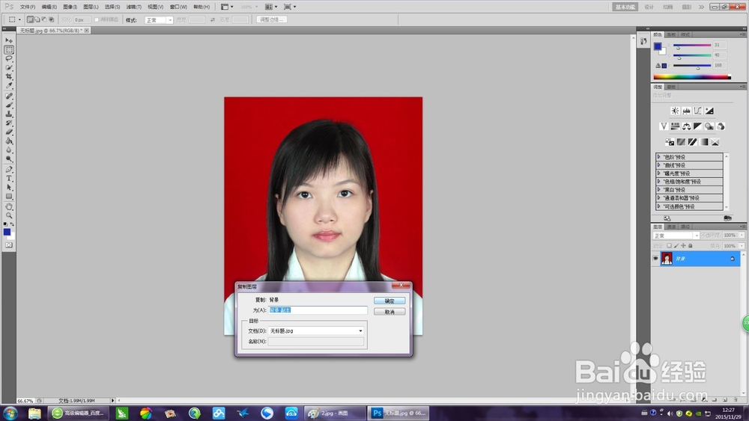Viewport: 749px width, 421px height.
Task: Select the Rectangular Marquee tool
Action: coord(9,49)
